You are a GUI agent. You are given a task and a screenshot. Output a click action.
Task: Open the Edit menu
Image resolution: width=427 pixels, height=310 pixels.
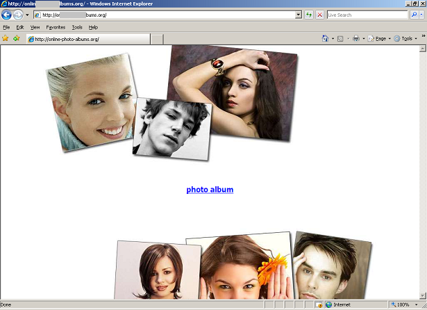pos(20,27)
